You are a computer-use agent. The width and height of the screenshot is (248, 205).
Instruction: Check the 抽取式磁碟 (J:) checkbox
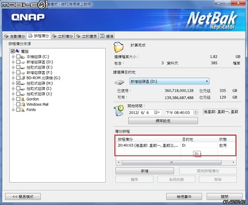tap(18, 94)
